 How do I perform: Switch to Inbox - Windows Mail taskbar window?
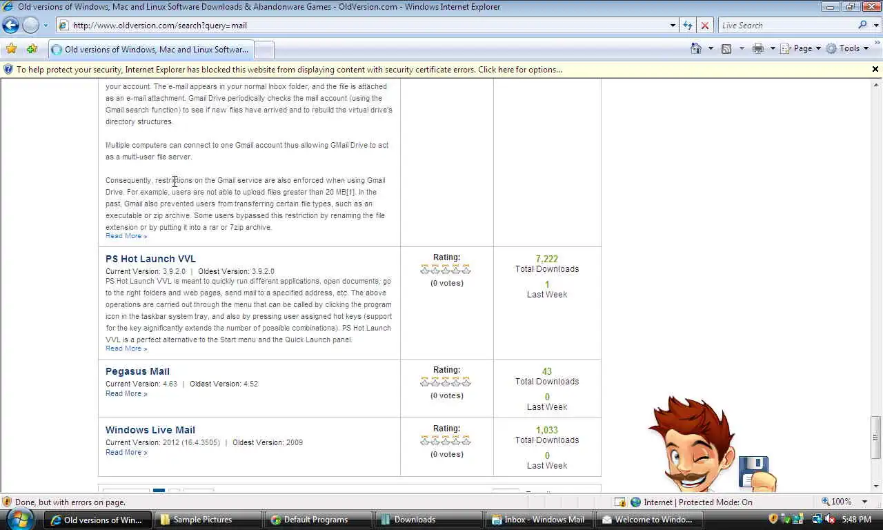[539, 520]
